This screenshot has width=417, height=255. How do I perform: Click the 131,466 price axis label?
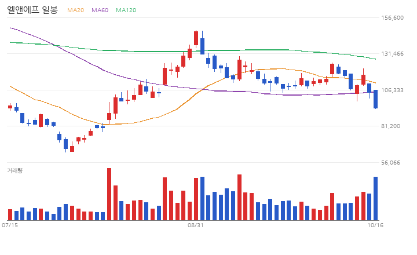392,54
